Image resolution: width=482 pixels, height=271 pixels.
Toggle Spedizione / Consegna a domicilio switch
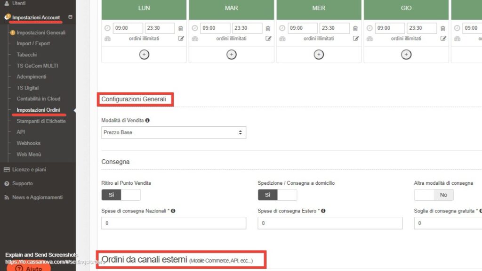(277, 195)
